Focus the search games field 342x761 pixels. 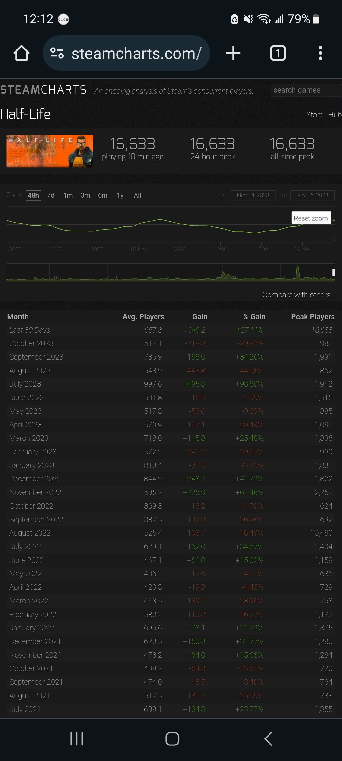tap(306, 90)
